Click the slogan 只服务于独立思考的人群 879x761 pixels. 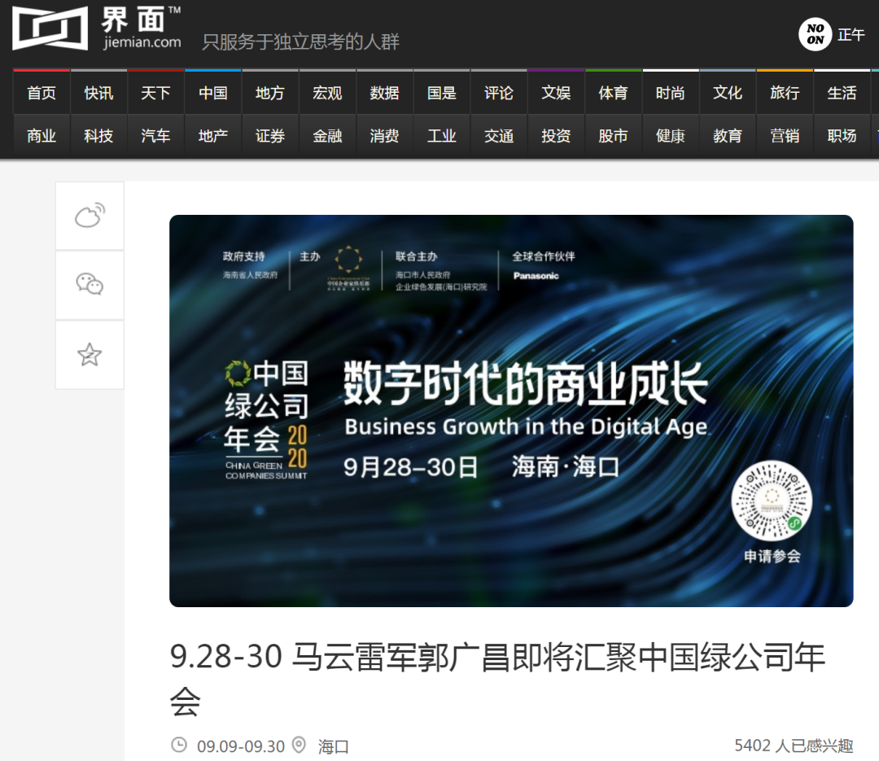tap(301, 42)
